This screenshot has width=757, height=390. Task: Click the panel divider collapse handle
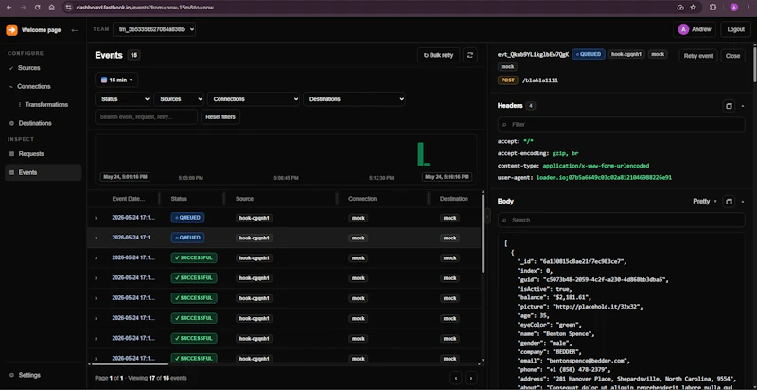coord(487,216)
